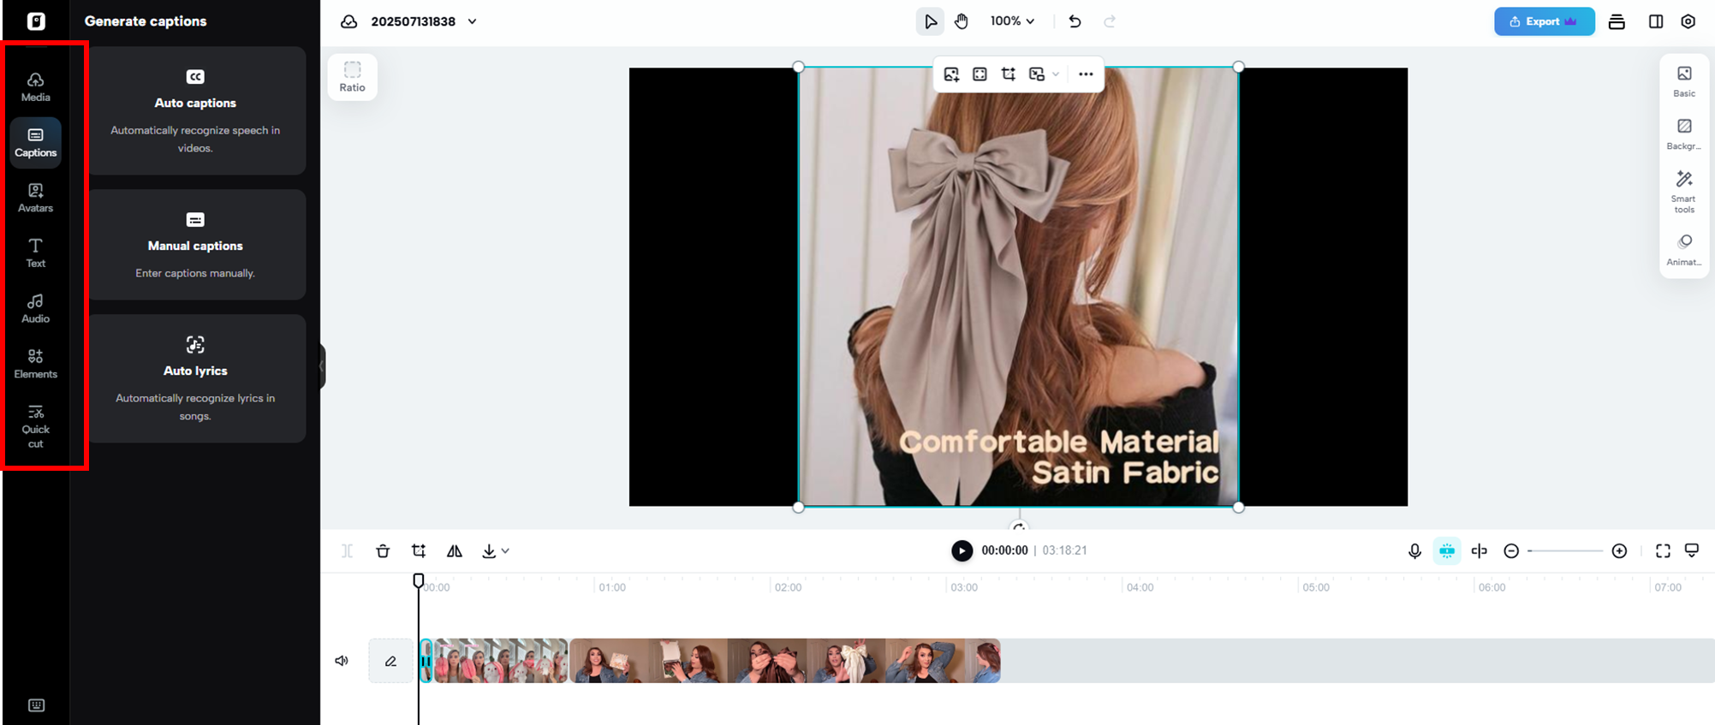Switch to the Captions tab
1715x725 pixels.
[x=35, y=142]
